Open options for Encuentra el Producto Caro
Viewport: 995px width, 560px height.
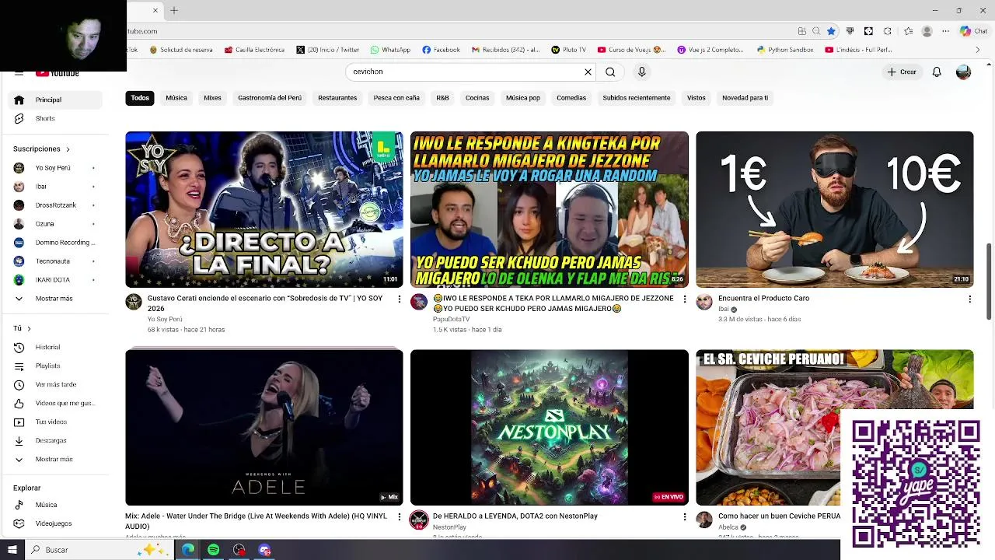[969, 299]
